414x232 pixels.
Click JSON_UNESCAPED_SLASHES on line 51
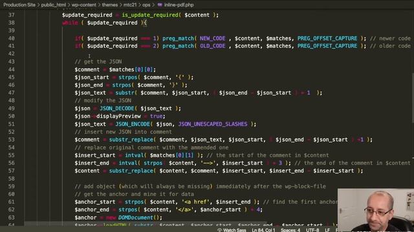(213, 124)
